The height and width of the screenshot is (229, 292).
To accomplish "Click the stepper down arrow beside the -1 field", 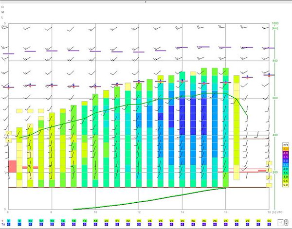I will coord(286,224).
